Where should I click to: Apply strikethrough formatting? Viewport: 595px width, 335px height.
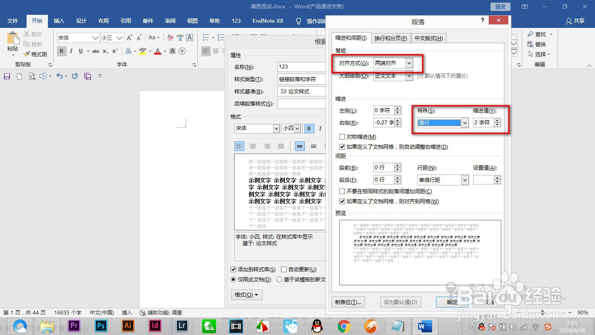point(96,51)
